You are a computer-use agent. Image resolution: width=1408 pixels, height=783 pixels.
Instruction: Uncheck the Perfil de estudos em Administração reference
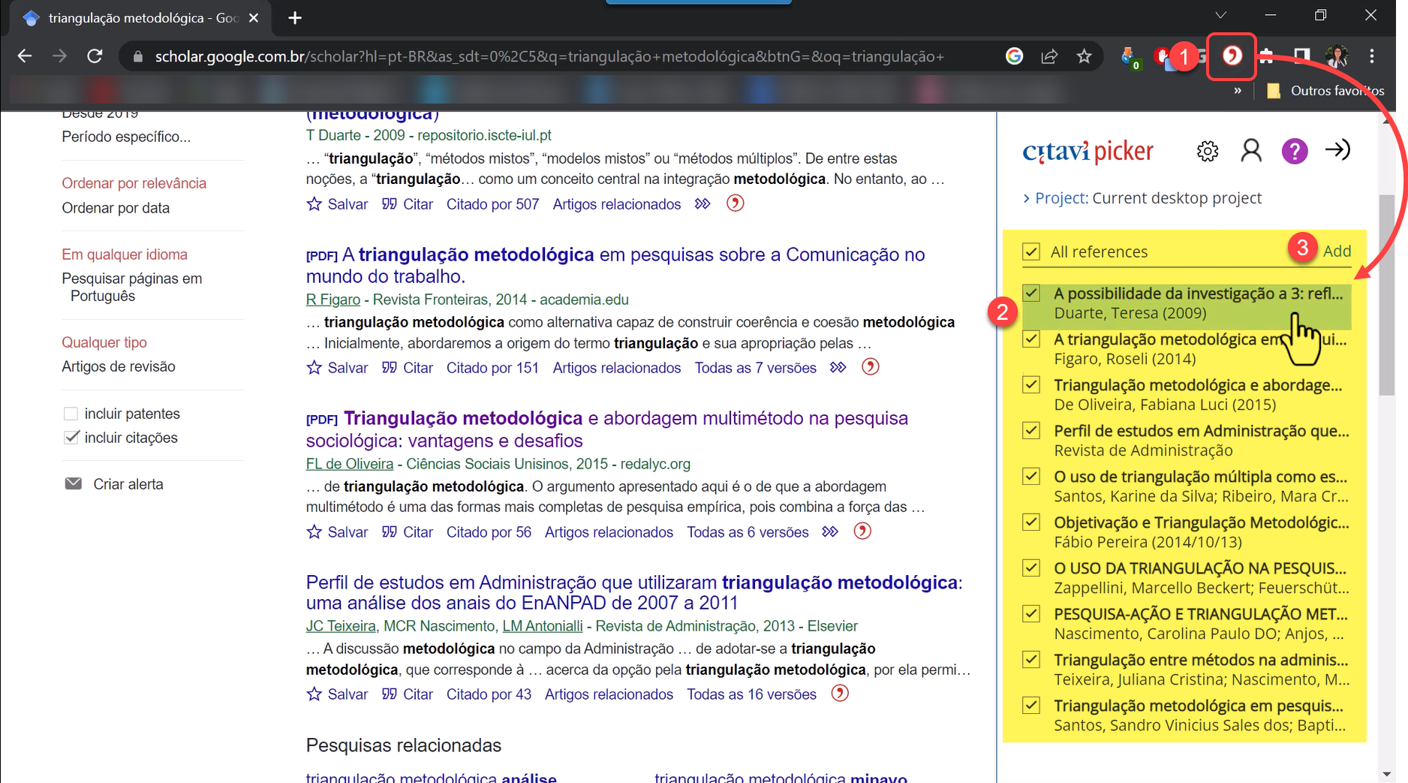coord(1032,431)
